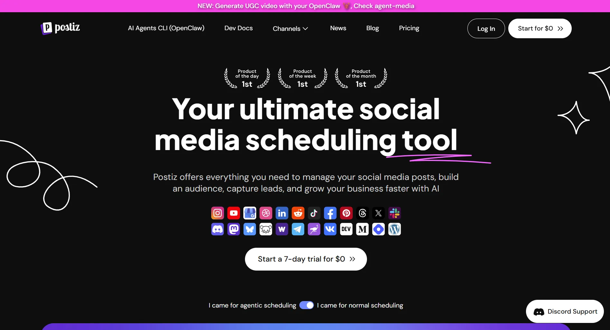Click the Telegram channel icon
This screenshot has width=610, height=330.
tap(298, 229)
